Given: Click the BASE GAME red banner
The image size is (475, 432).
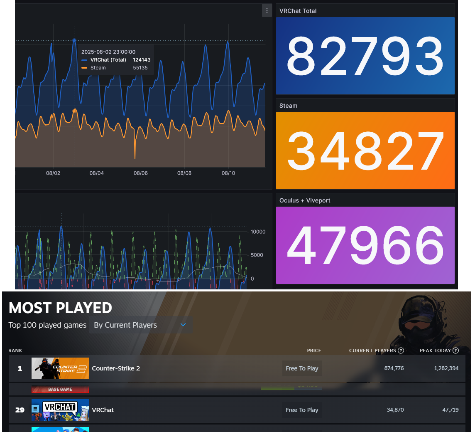Looking at the screenshot, I should pos(60,389).
